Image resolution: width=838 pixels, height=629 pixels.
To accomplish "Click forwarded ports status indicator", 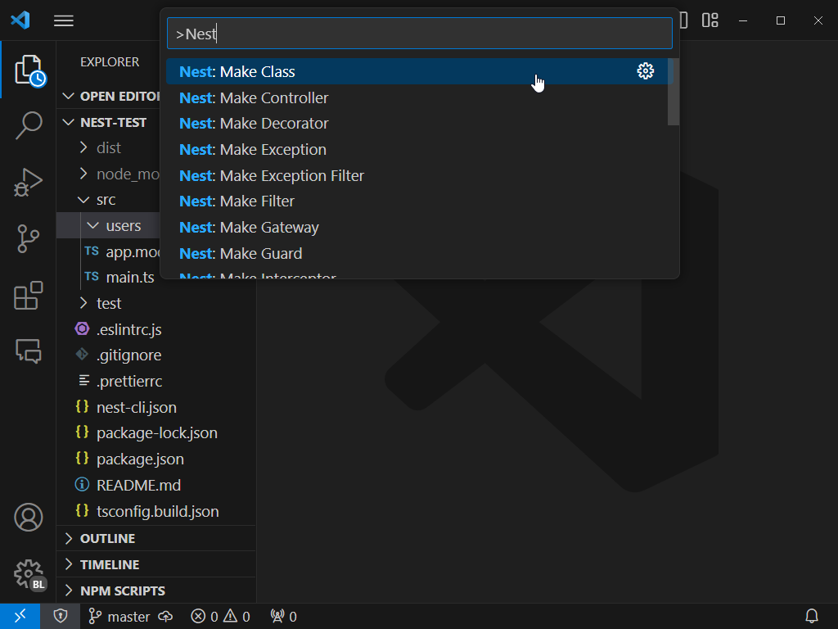I will coord(283,617).
